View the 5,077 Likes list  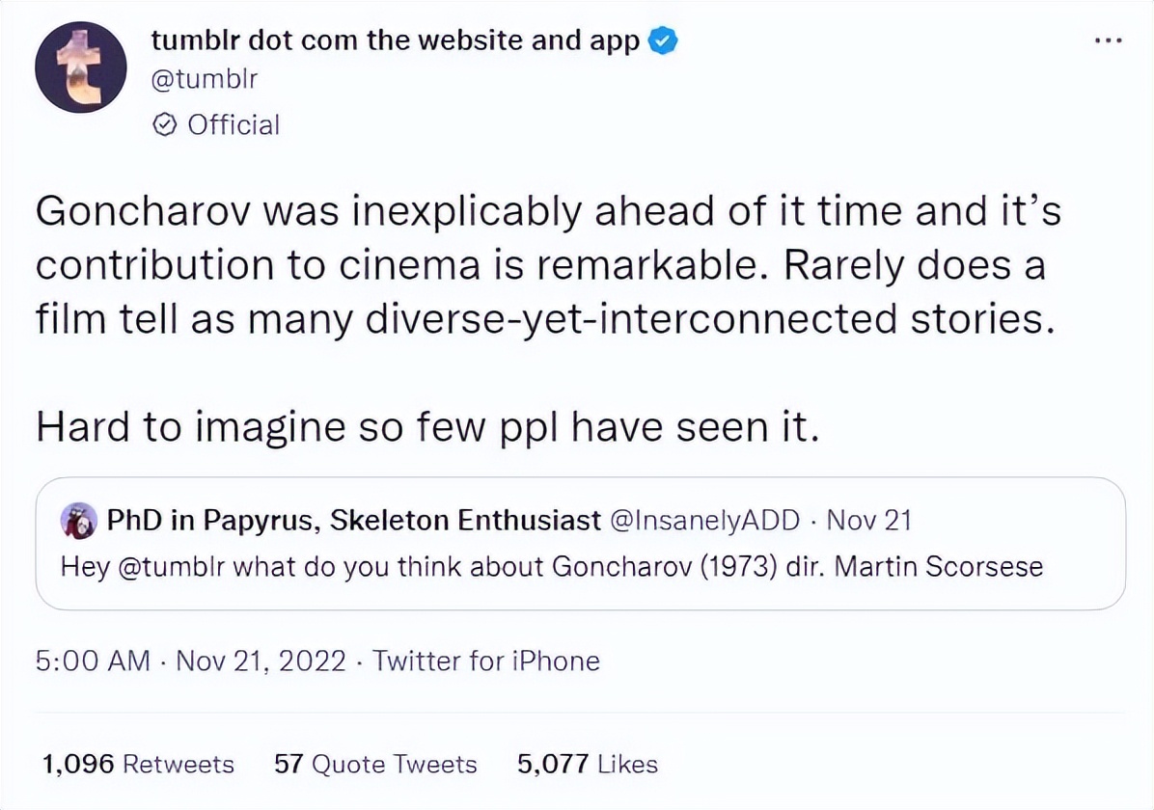coord(587,765)
